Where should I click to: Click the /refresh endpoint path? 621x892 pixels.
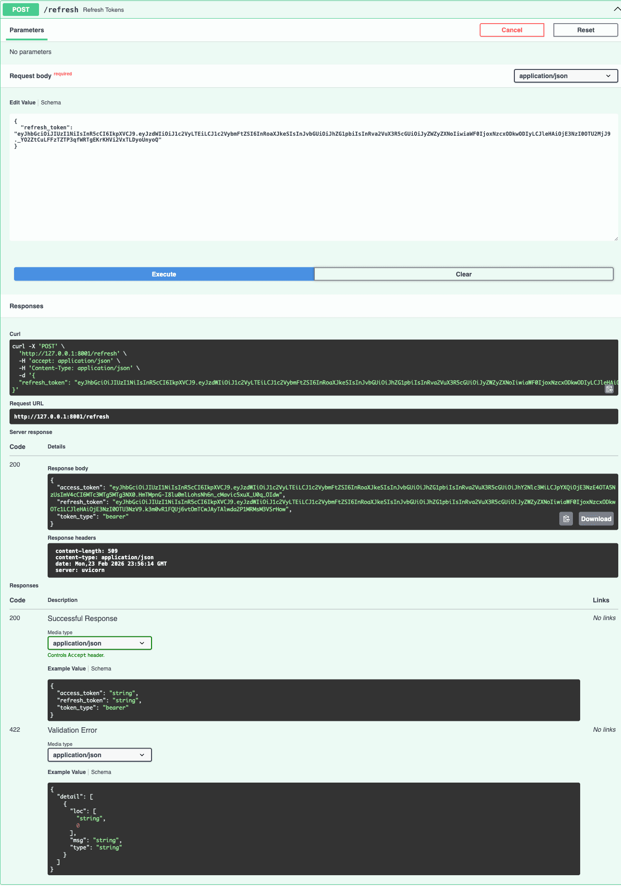(x=61, y=10)
